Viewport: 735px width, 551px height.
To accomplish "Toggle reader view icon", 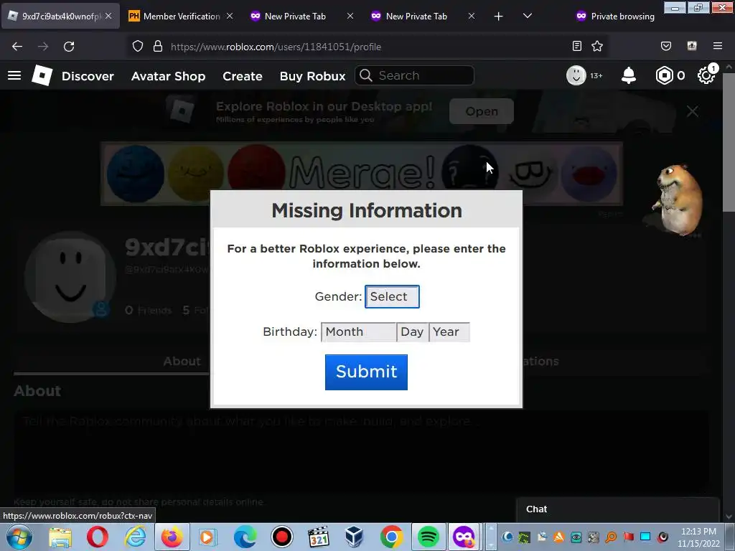I will (577, 46).
